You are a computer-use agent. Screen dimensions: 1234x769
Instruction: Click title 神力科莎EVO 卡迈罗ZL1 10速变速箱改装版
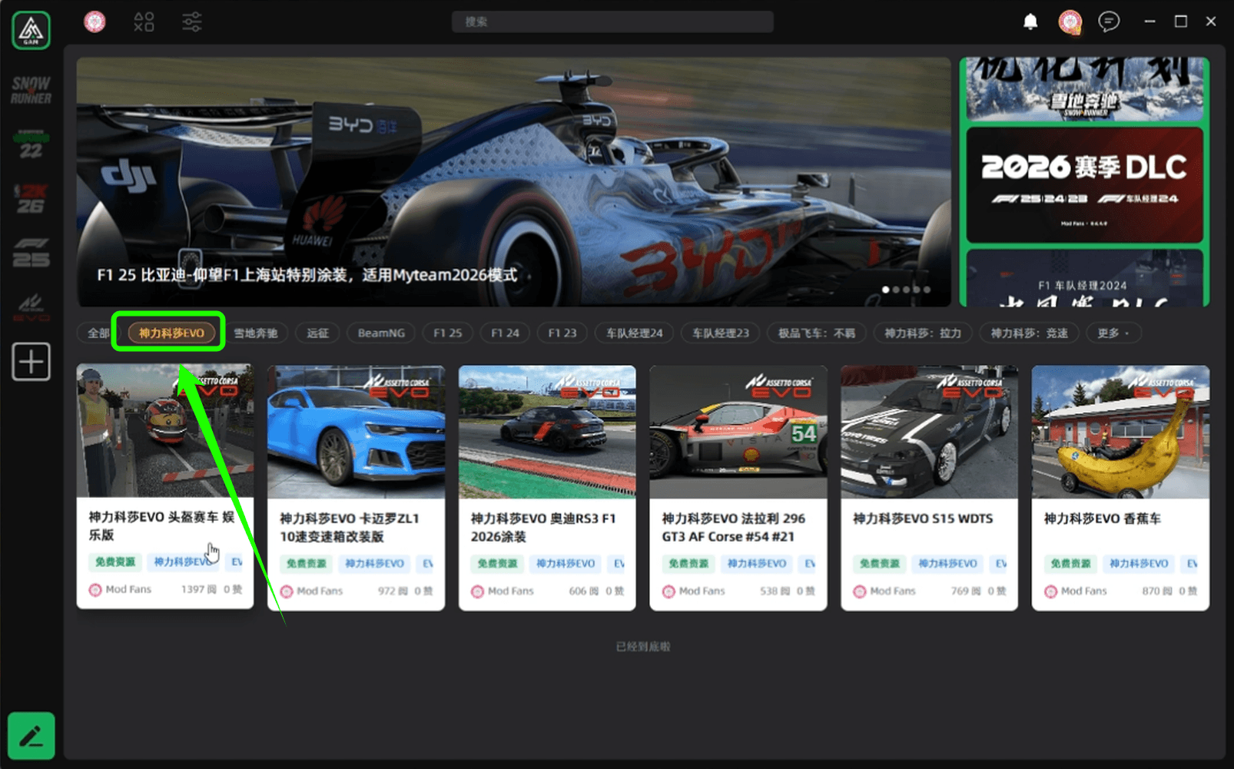coord(350,527)
